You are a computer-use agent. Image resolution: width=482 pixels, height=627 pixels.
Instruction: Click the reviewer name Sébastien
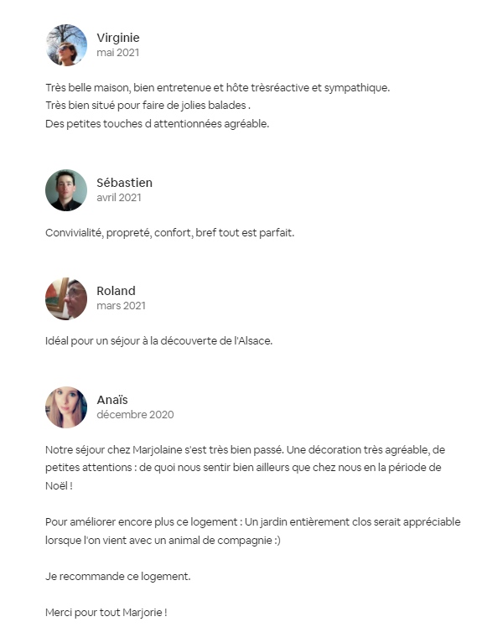[124, 183]
